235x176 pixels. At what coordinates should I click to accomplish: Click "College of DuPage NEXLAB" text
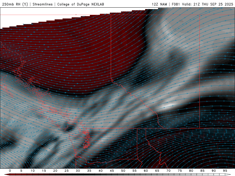click(80, 4)
